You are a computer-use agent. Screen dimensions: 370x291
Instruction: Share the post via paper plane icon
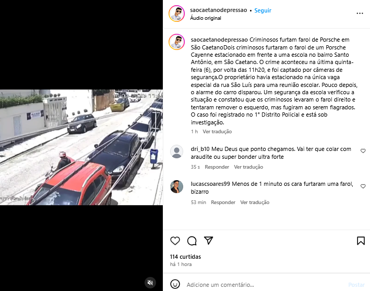point(209,241)
